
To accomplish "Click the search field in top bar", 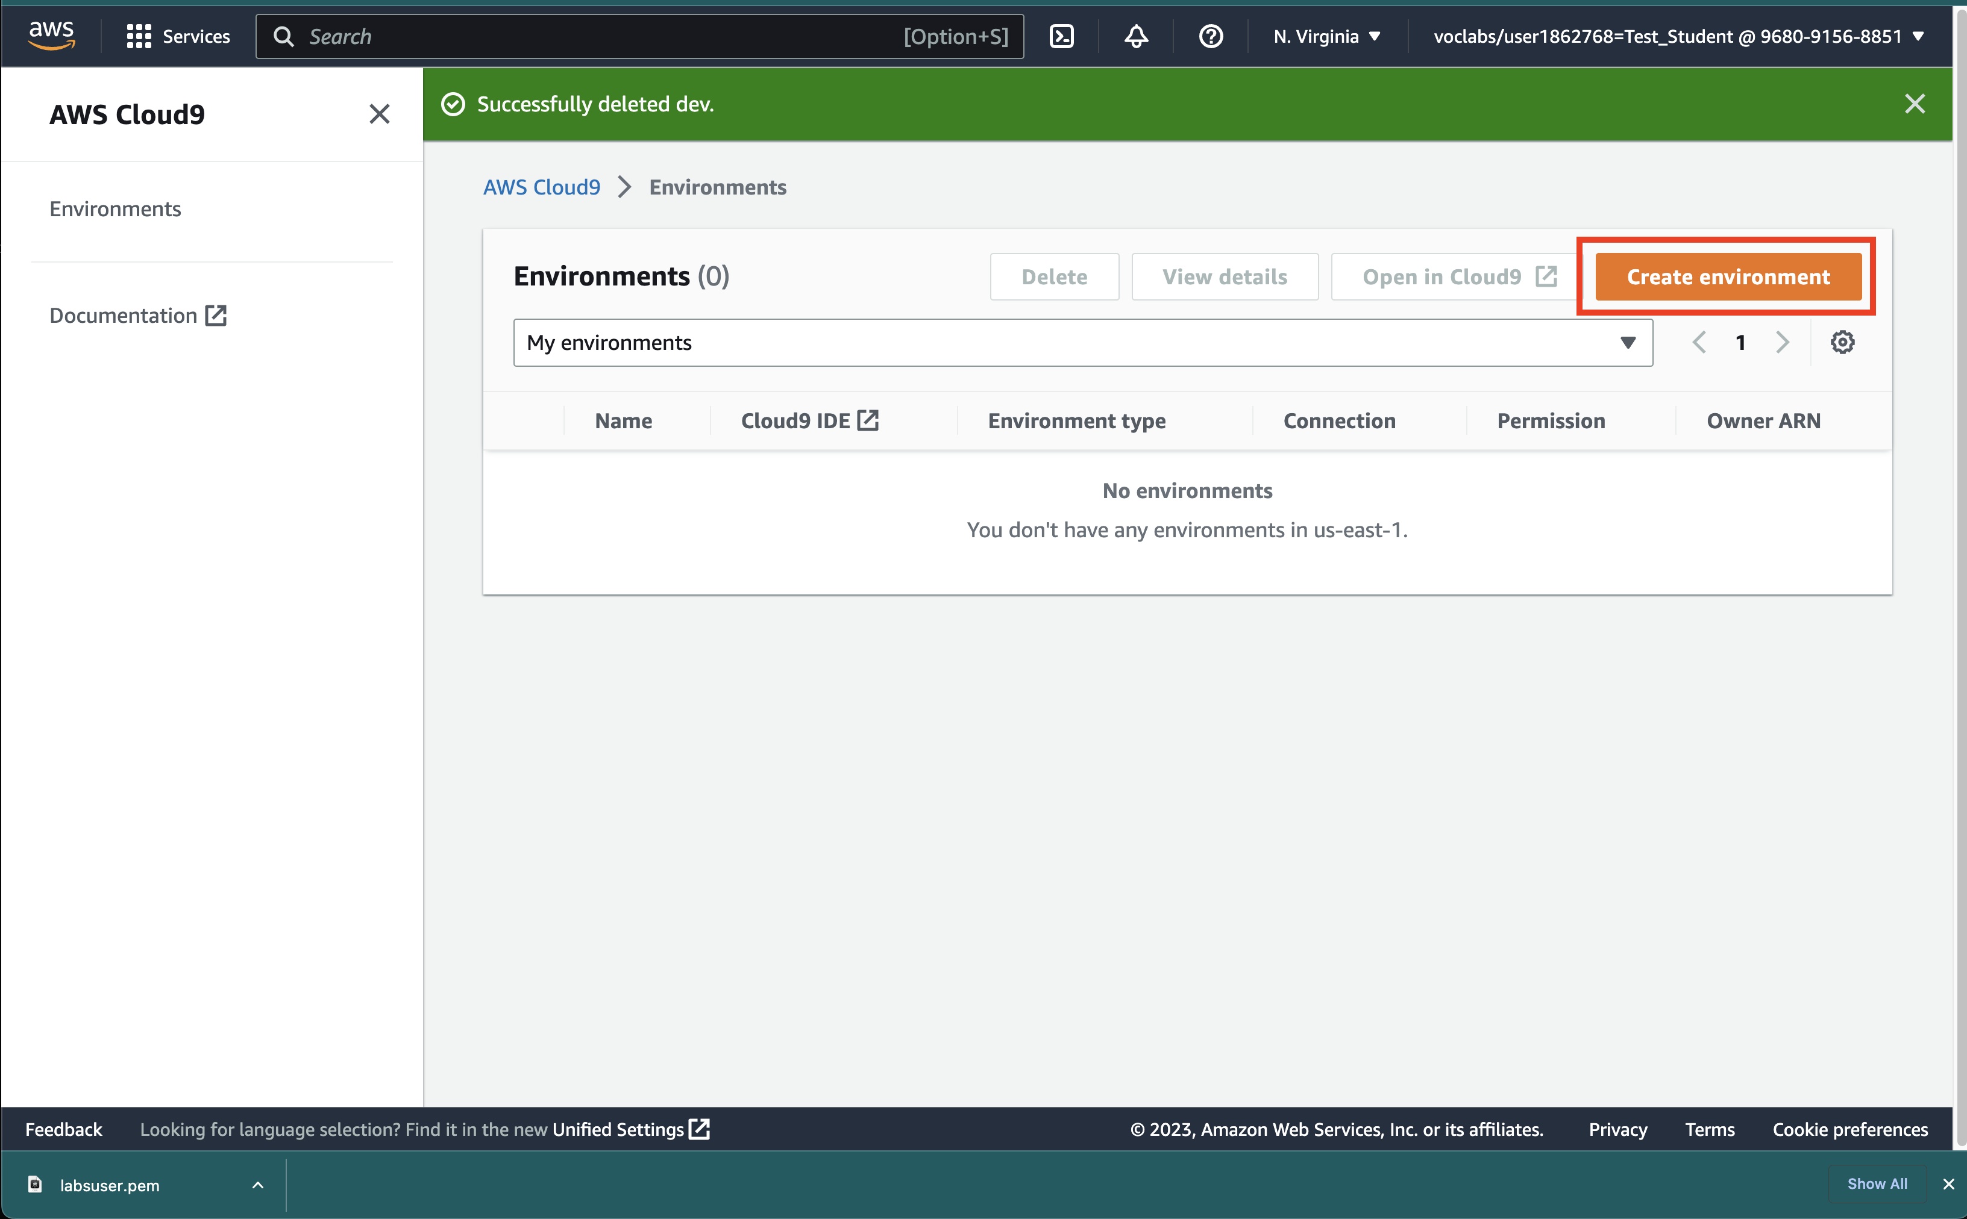I will click(x=639, y=36).
